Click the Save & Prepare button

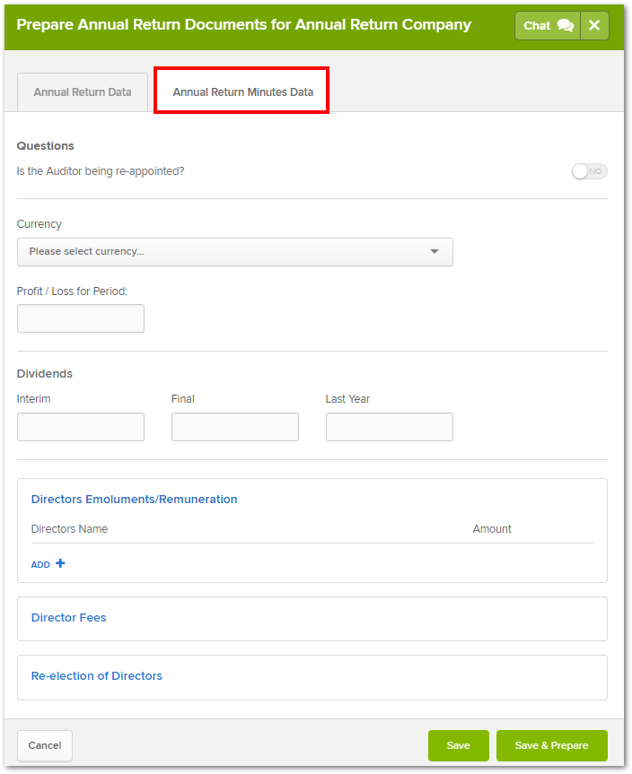(x=552, y=745)
